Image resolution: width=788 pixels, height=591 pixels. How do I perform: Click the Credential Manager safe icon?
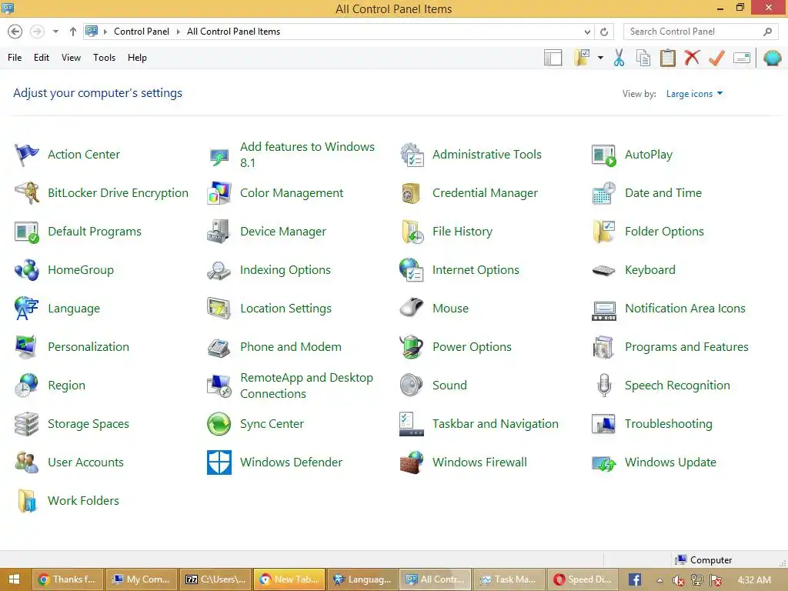412,193
